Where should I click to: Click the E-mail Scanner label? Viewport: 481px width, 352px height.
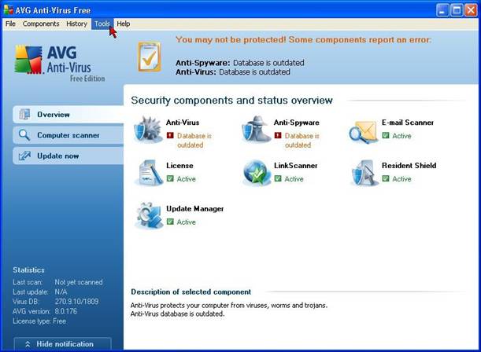(x=408, y=123)
